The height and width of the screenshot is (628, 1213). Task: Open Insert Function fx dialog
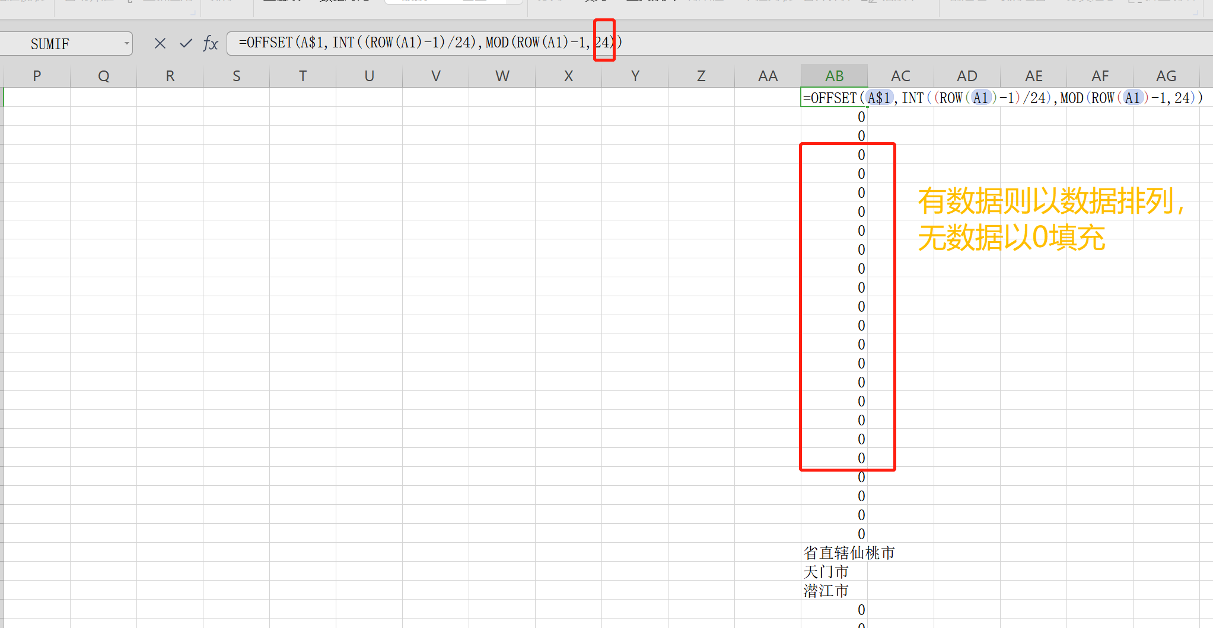pos(211,43)
